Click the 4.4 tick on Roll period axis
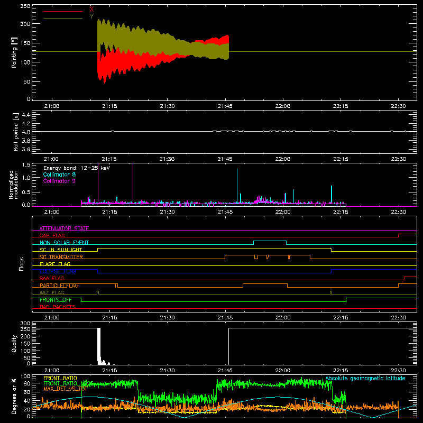 (x=26, y=115)
